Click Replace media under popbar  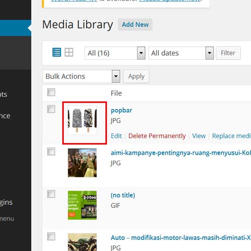231,136
